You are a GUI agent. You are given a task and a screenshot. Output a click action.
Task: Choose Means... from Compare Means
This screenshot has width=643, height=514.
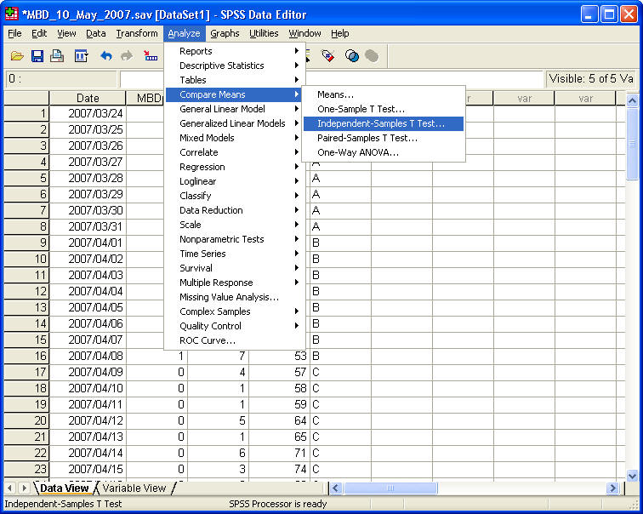coord(384,94)
